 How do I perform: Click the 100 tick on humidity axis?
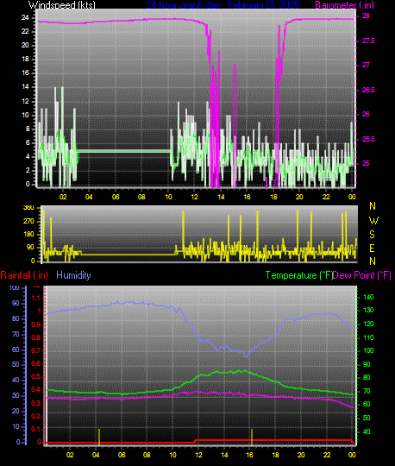pos(14,287)
